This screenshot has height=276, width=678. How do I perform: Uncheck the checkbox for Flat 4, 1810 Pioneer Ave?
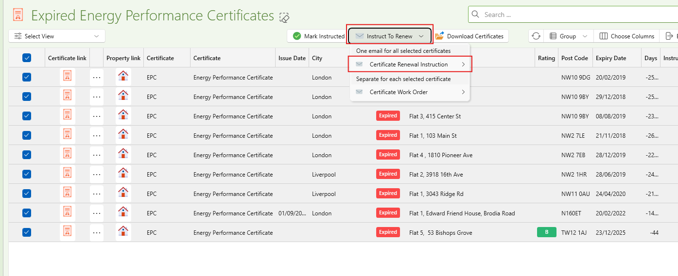click(x=27, y=155)
